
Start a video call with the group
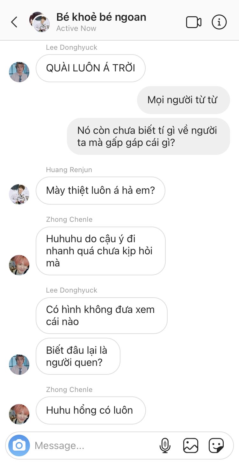pyautogui.click(x=193, y=22)
